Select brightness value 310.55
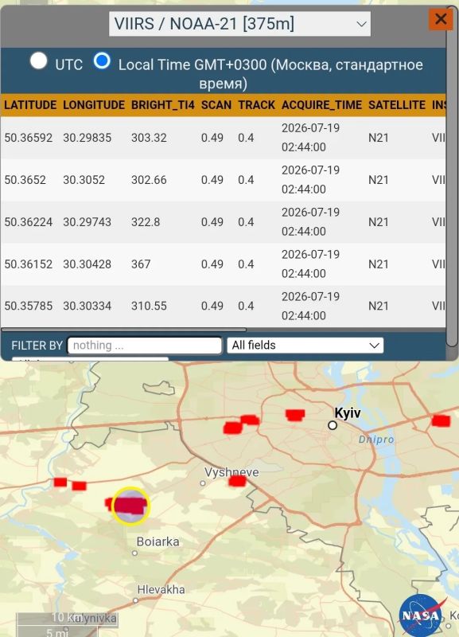This screenshot has height=637, width=459. coord(149,306)
